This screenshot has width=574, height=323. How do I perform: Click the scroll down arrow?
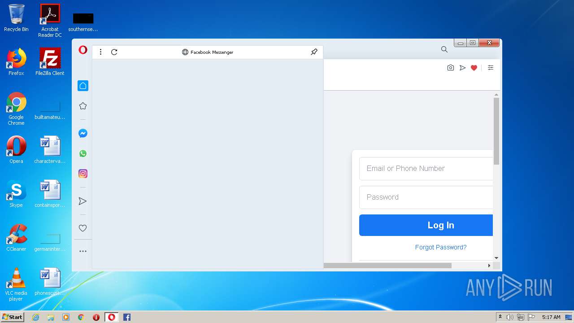click(496, 258)
